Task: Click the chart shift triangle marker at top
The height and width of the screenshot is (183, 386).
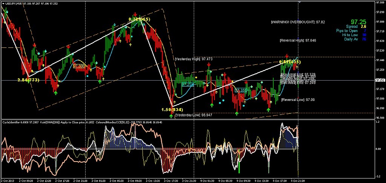Action: point(300,2)
